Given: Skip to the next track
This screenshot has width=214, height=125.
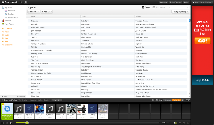Looking at the screenshot, I should (11, 123).
